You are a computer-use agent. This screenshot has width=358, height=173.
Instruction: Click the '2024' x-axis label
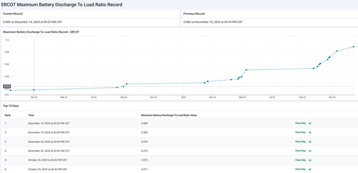(183, 97)
